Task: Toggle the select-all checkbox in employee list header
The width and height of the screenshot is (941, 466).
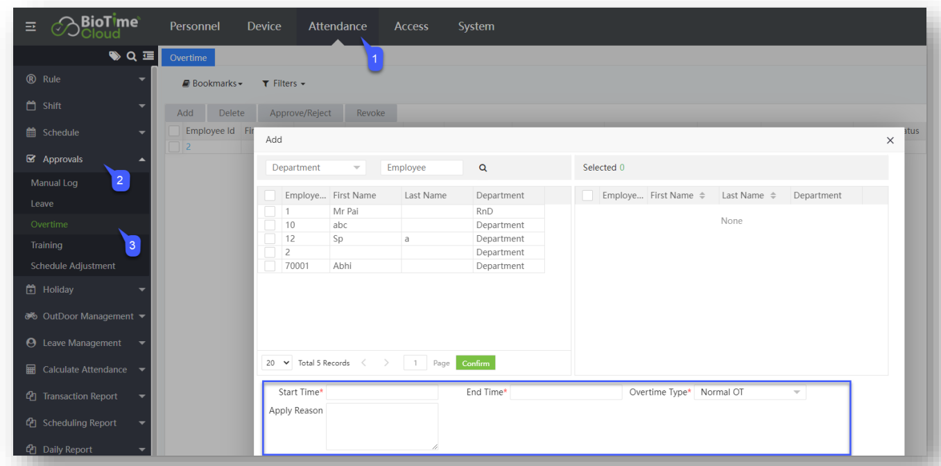Action: click(270, 196)
